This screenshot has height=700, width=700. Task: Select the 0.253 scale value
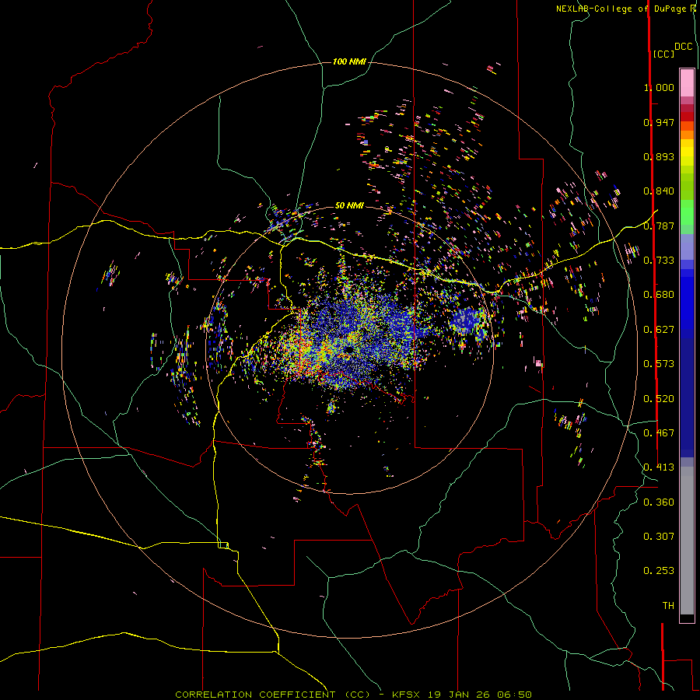(659, 571)
